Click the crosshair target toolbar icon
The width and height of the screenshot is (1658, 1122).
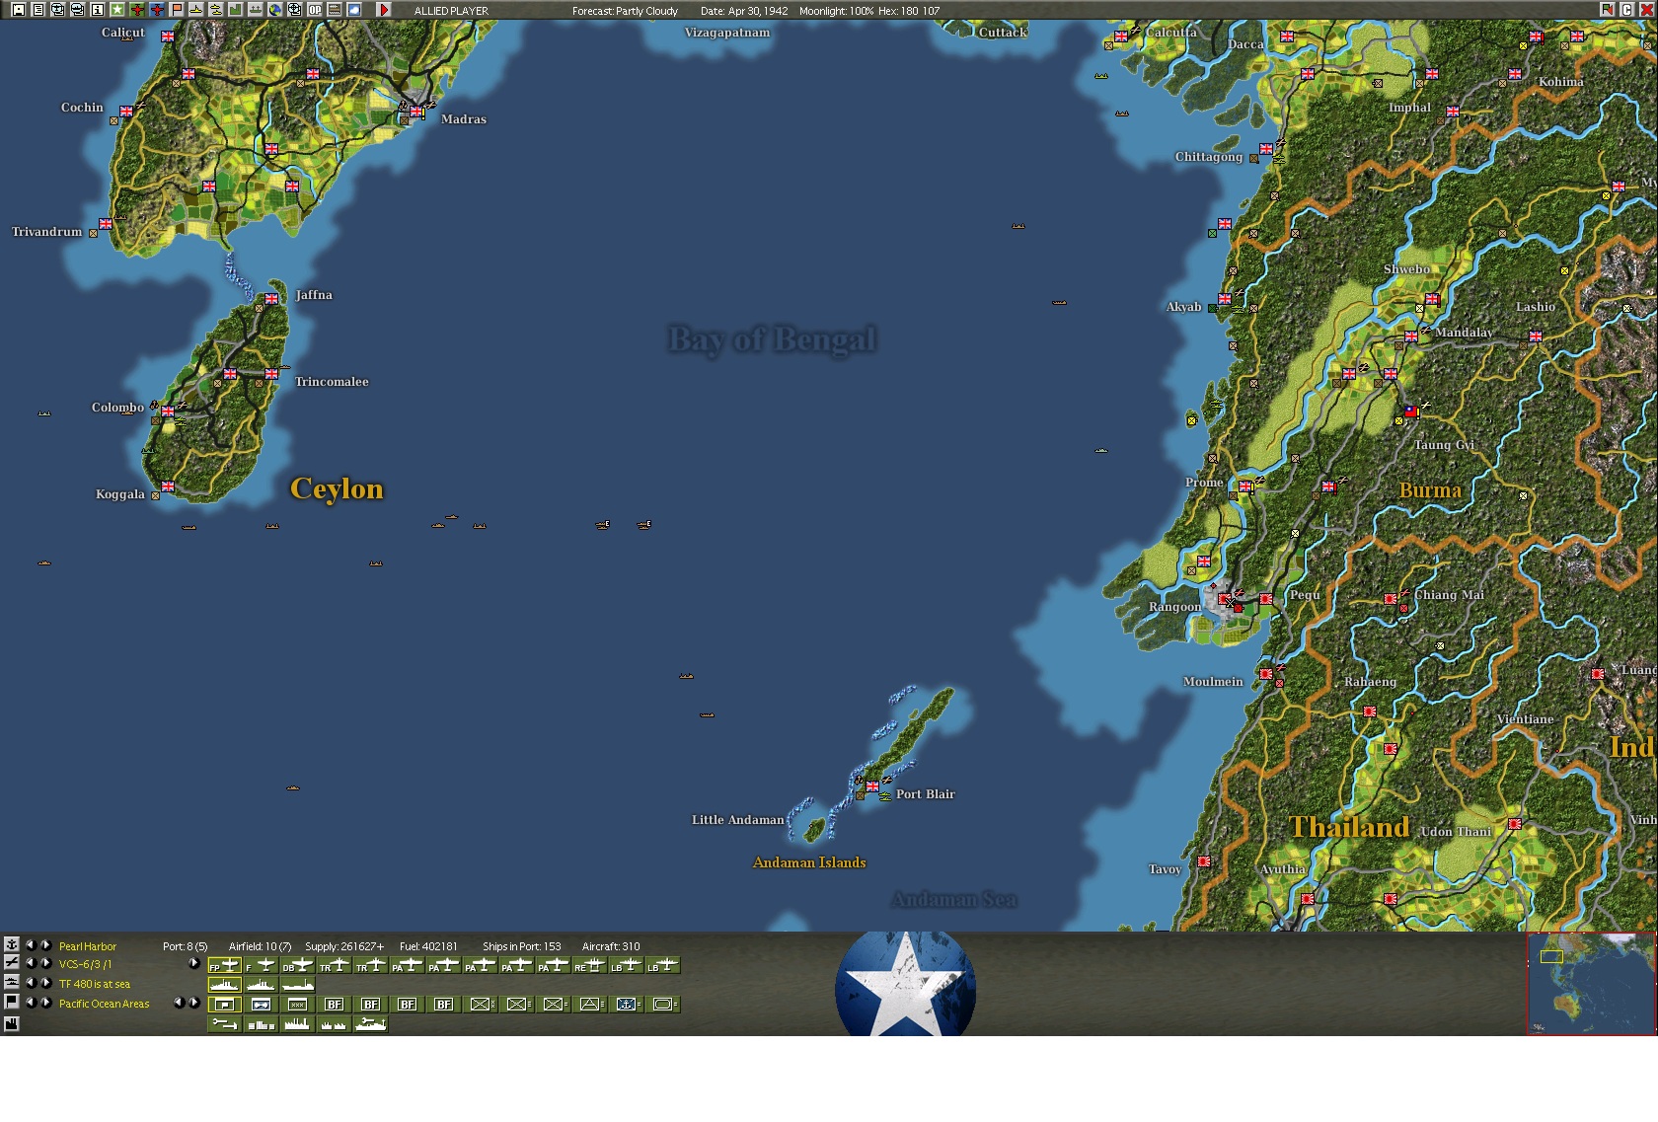[294, 10]
